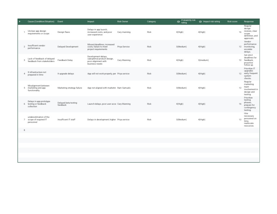
Task: Click '3(Medium)' probability in Delayed Development row
Action: 181,47
